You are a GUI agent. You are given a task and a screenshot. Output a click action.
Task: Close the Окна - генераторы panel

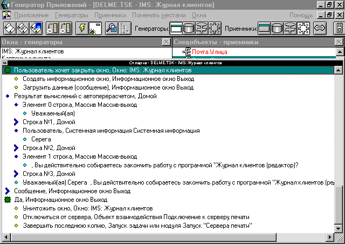click(x=167, y=42)
